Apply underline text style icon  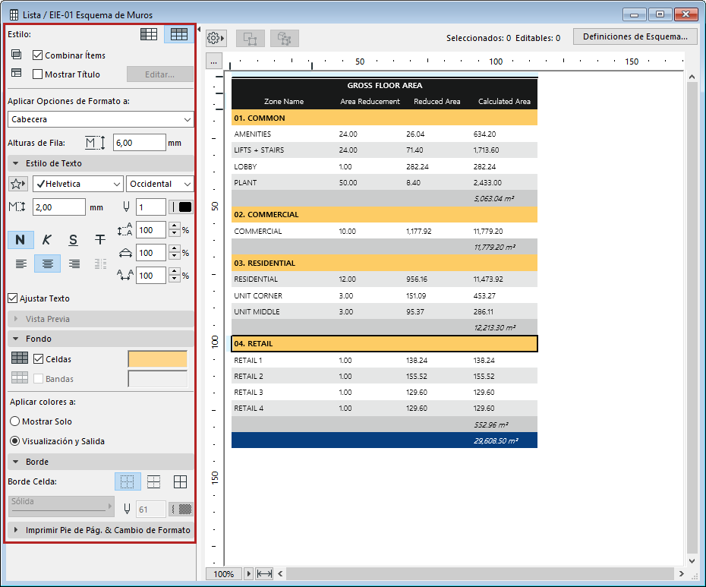tap(73, 240)
